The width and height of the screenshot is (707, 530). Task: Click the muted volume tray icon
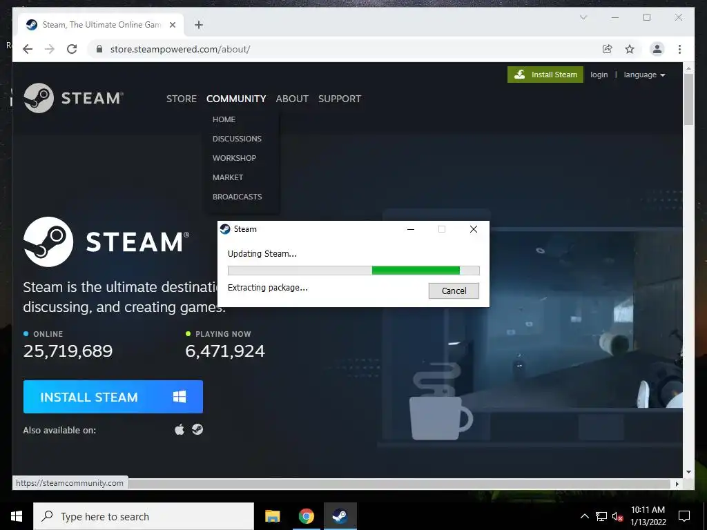(x=617, y=516)
